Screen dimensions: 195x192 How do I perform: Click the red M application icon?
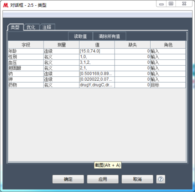6,5
